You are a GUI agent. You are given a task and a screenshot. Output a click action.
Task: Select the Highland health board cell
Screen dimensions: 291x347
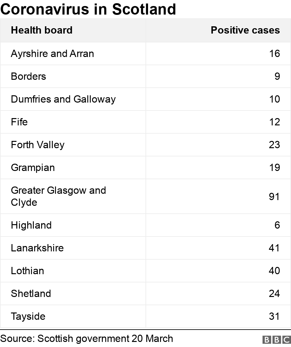(x=31, y=225)
